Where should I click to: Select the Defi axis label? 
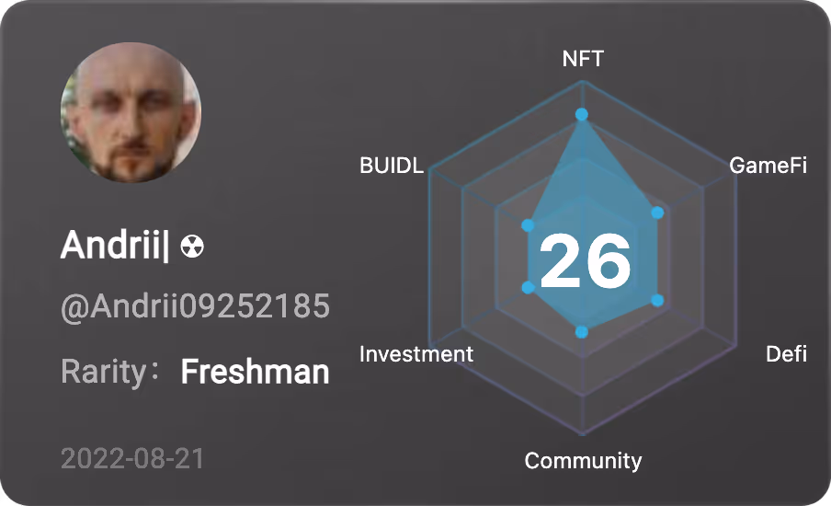coord(786,354)
